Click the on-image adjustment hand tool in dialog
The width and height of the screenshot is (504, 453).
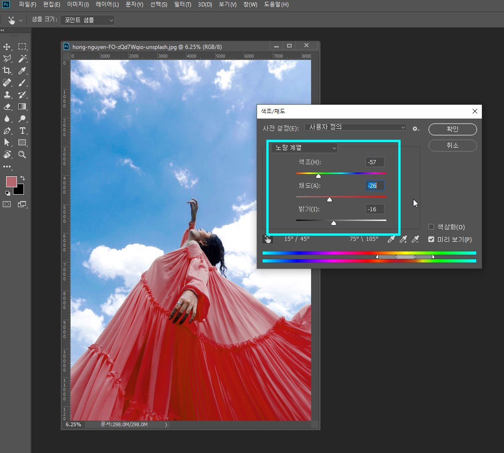click(267, 239)
